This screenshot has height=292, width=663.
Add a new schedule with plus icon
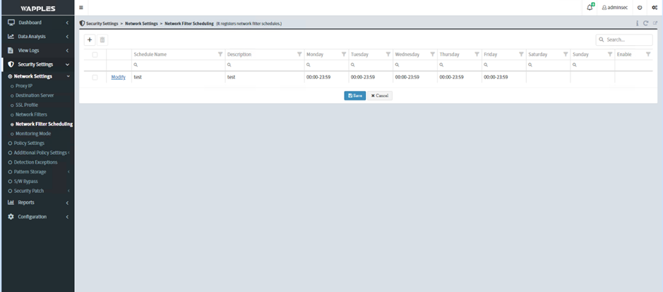coord(90,40)
